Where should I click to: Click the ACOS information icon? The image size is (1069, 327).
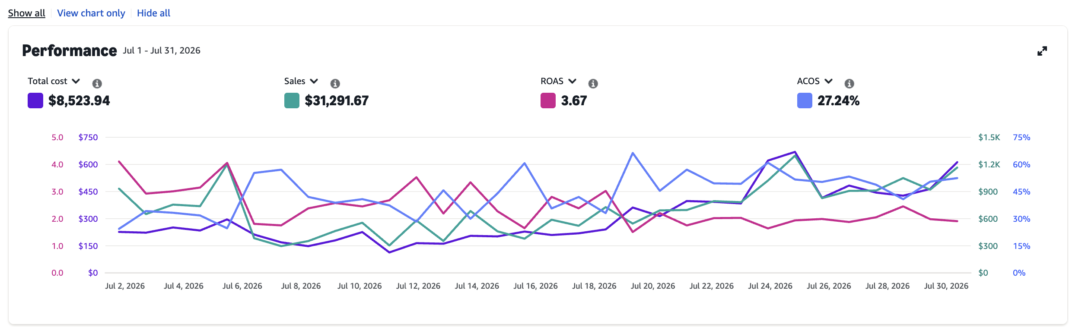[849, 83]
